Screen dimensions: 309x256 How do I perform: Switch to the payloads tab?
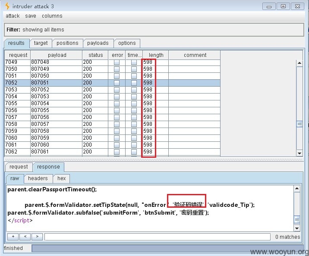[98, 43]
